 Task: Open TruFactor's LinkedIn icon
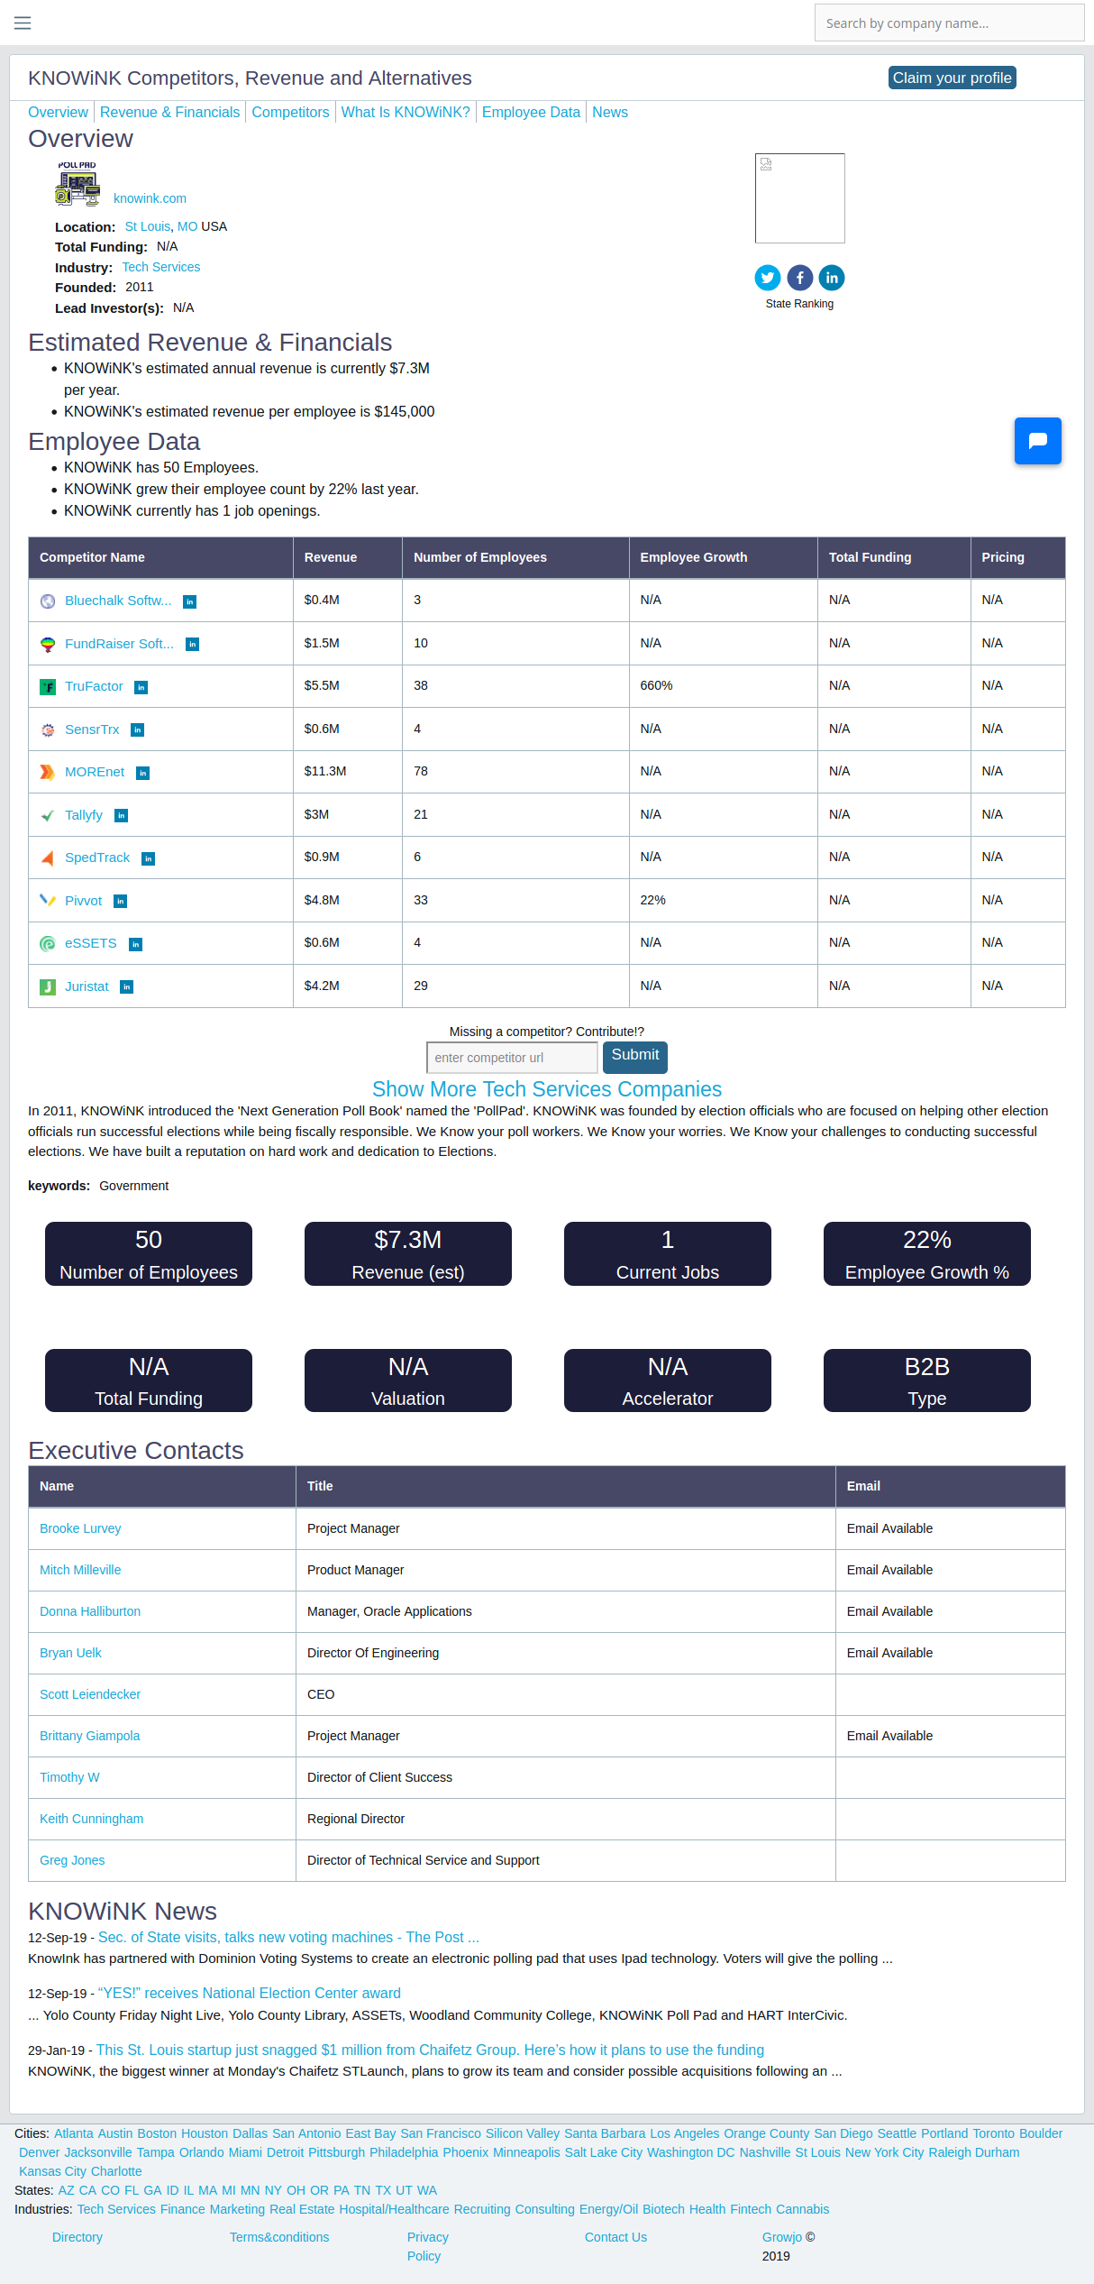point(141,687)
